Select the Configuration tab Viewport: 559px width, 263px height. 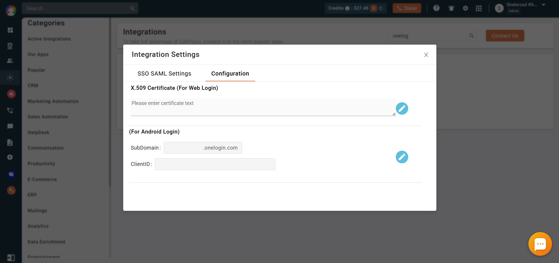230,73
